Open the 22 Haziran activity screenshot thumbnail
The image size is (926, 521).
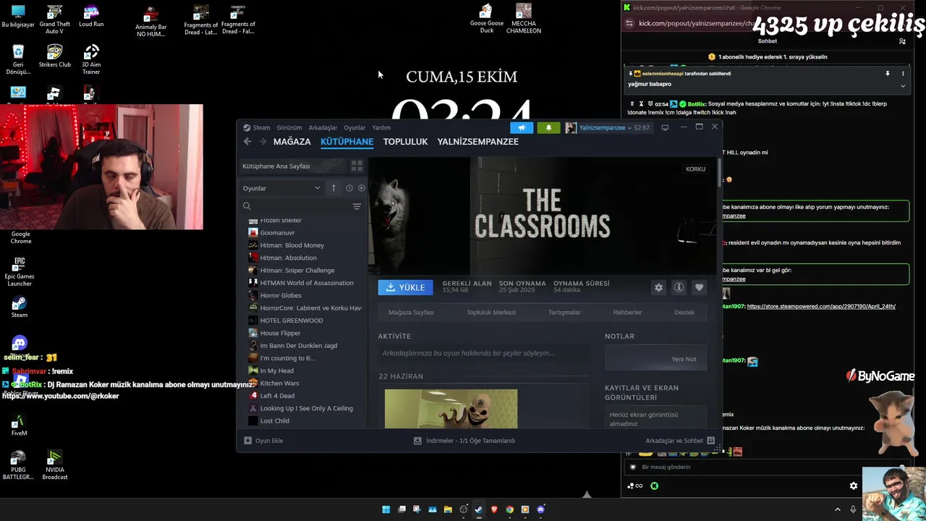click(451, 409)
